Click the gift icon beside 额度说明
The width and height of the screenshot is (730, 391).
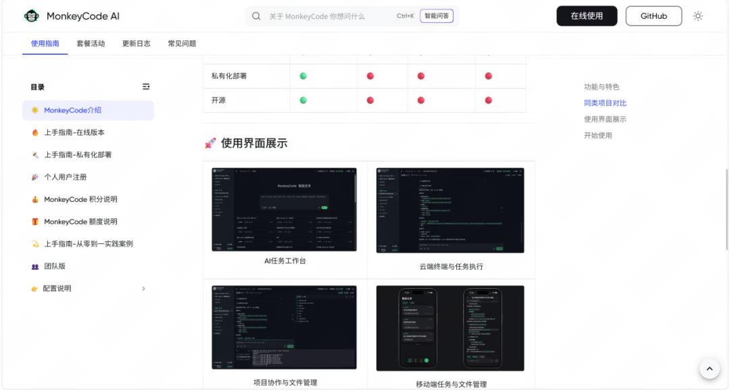[x=35, y=221]
